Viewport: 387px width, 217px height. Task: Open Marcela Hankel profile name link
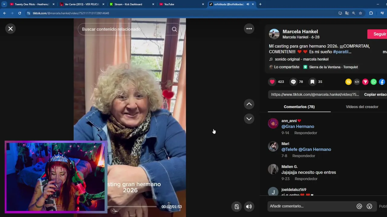pyautogui.click(x=300, y=31)
